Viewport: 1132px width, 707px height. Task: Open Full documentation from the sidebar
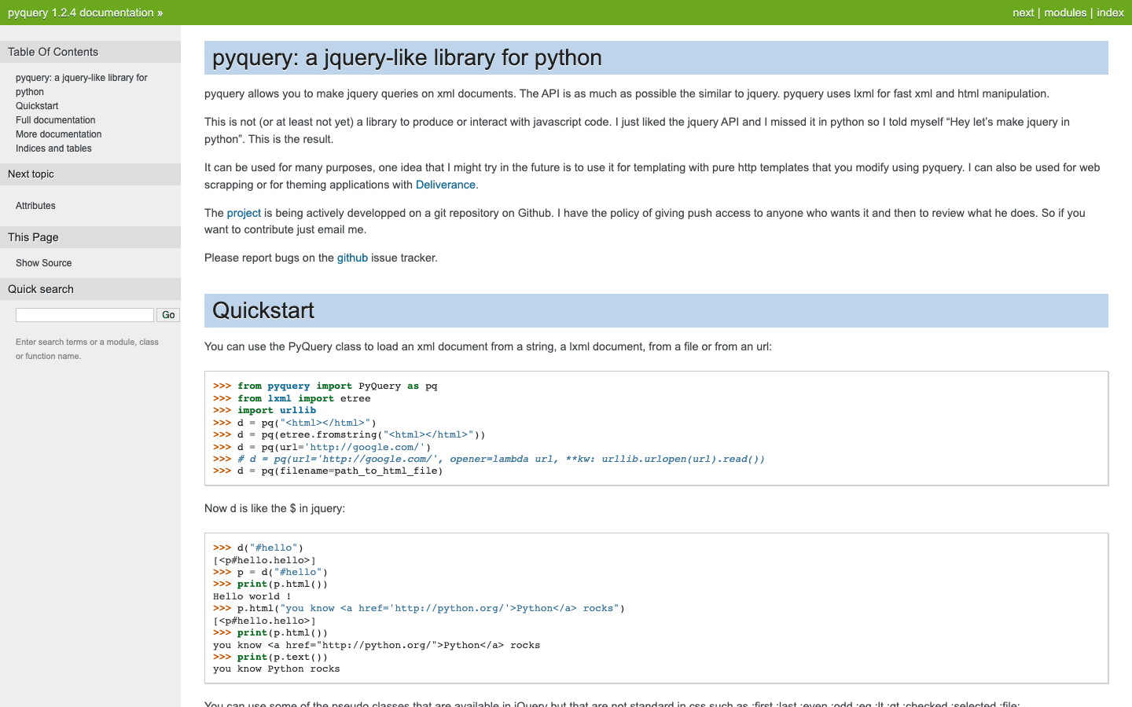click(x=55, y=119)
